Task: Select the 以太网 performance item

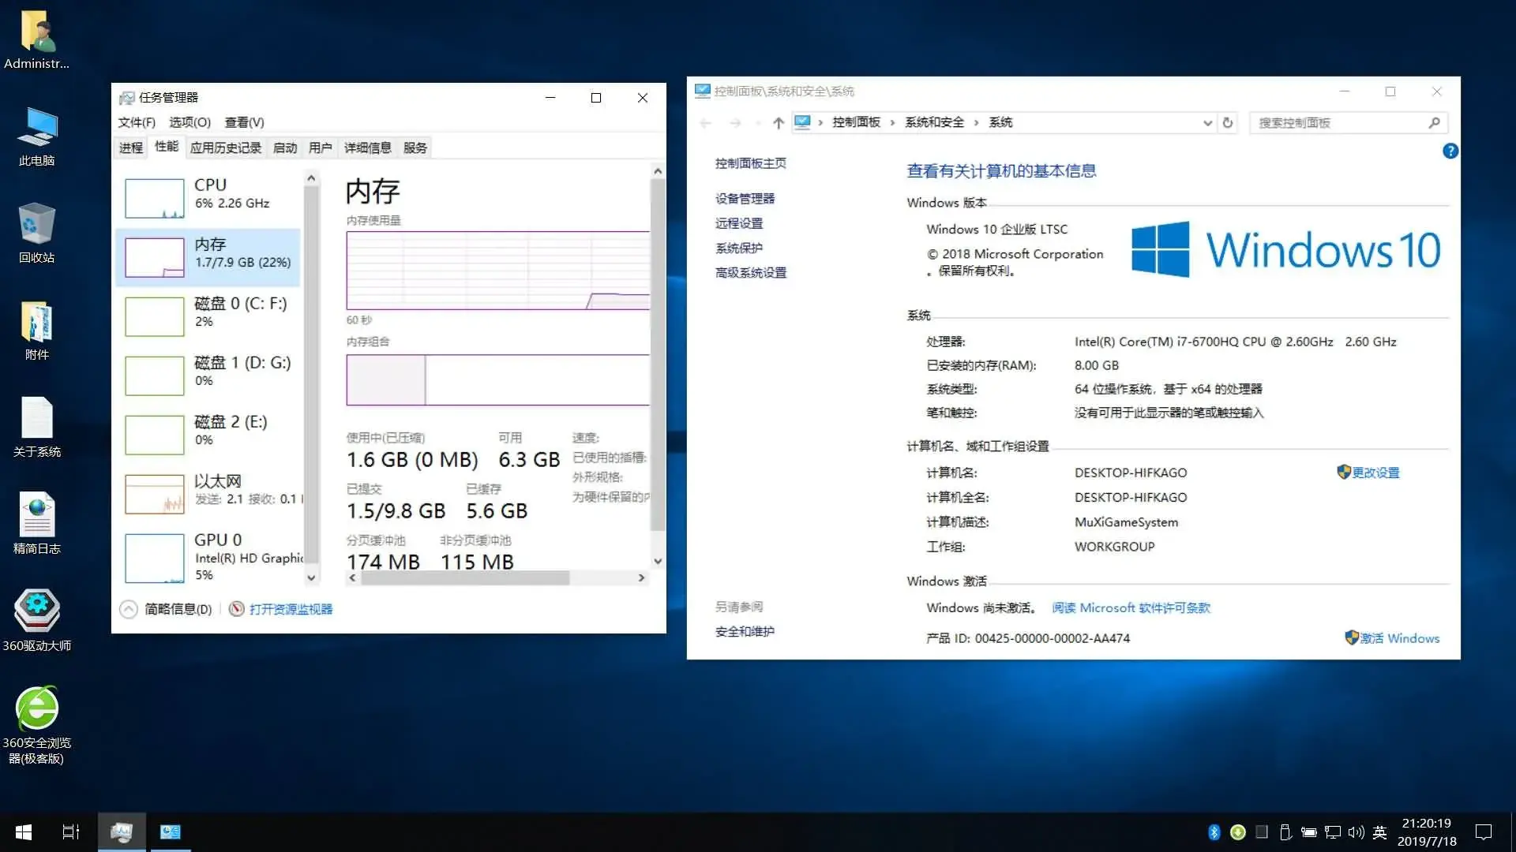Action: tap(208, 493)
